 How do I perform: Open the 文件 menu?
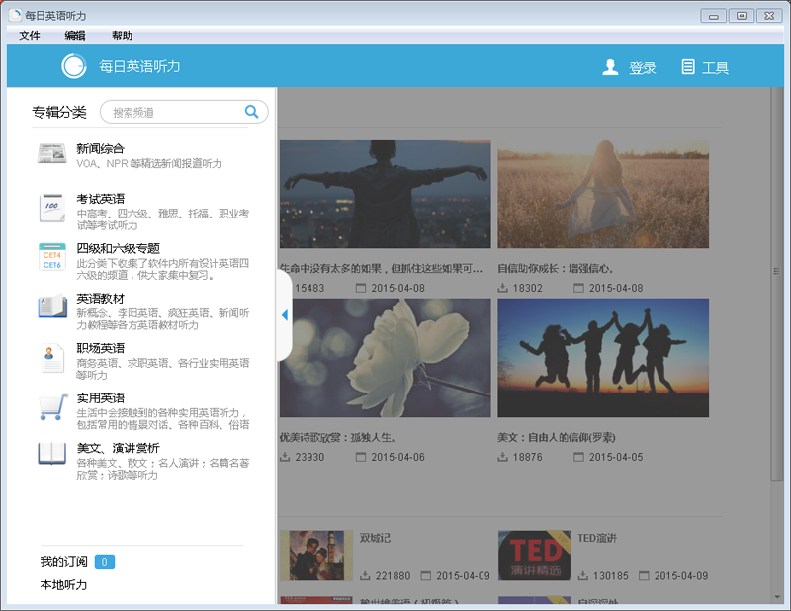30,36
